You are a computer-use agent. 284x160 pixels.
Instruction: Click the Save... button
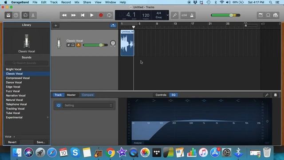tap(41, 142)
